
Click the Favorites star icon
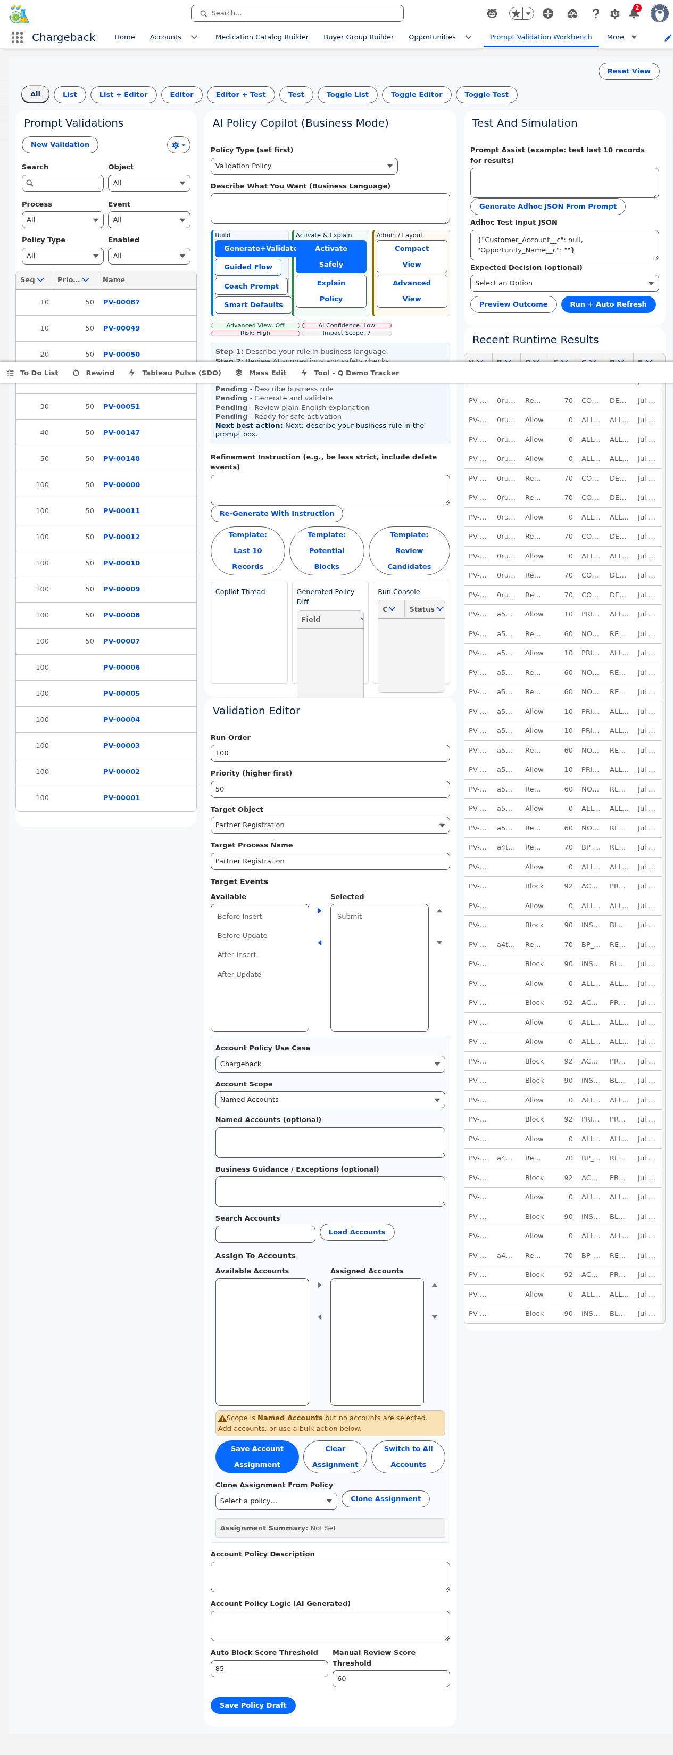[x=517, y=13]
